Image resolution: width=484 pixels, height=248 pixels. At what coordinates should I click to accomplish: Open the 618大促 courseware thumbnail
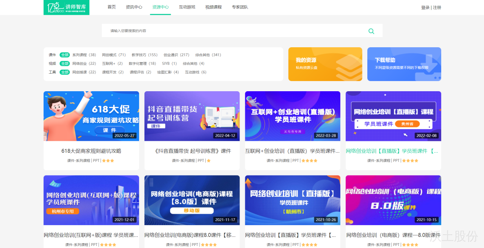[x=91, y=116]
